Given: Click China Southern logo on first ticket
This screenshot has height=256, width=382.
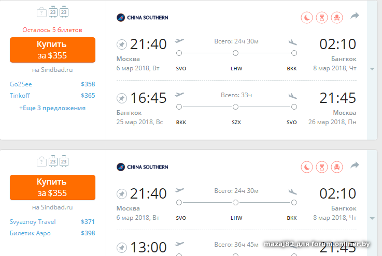Looking at the screenshot, I should click(142, 17).
